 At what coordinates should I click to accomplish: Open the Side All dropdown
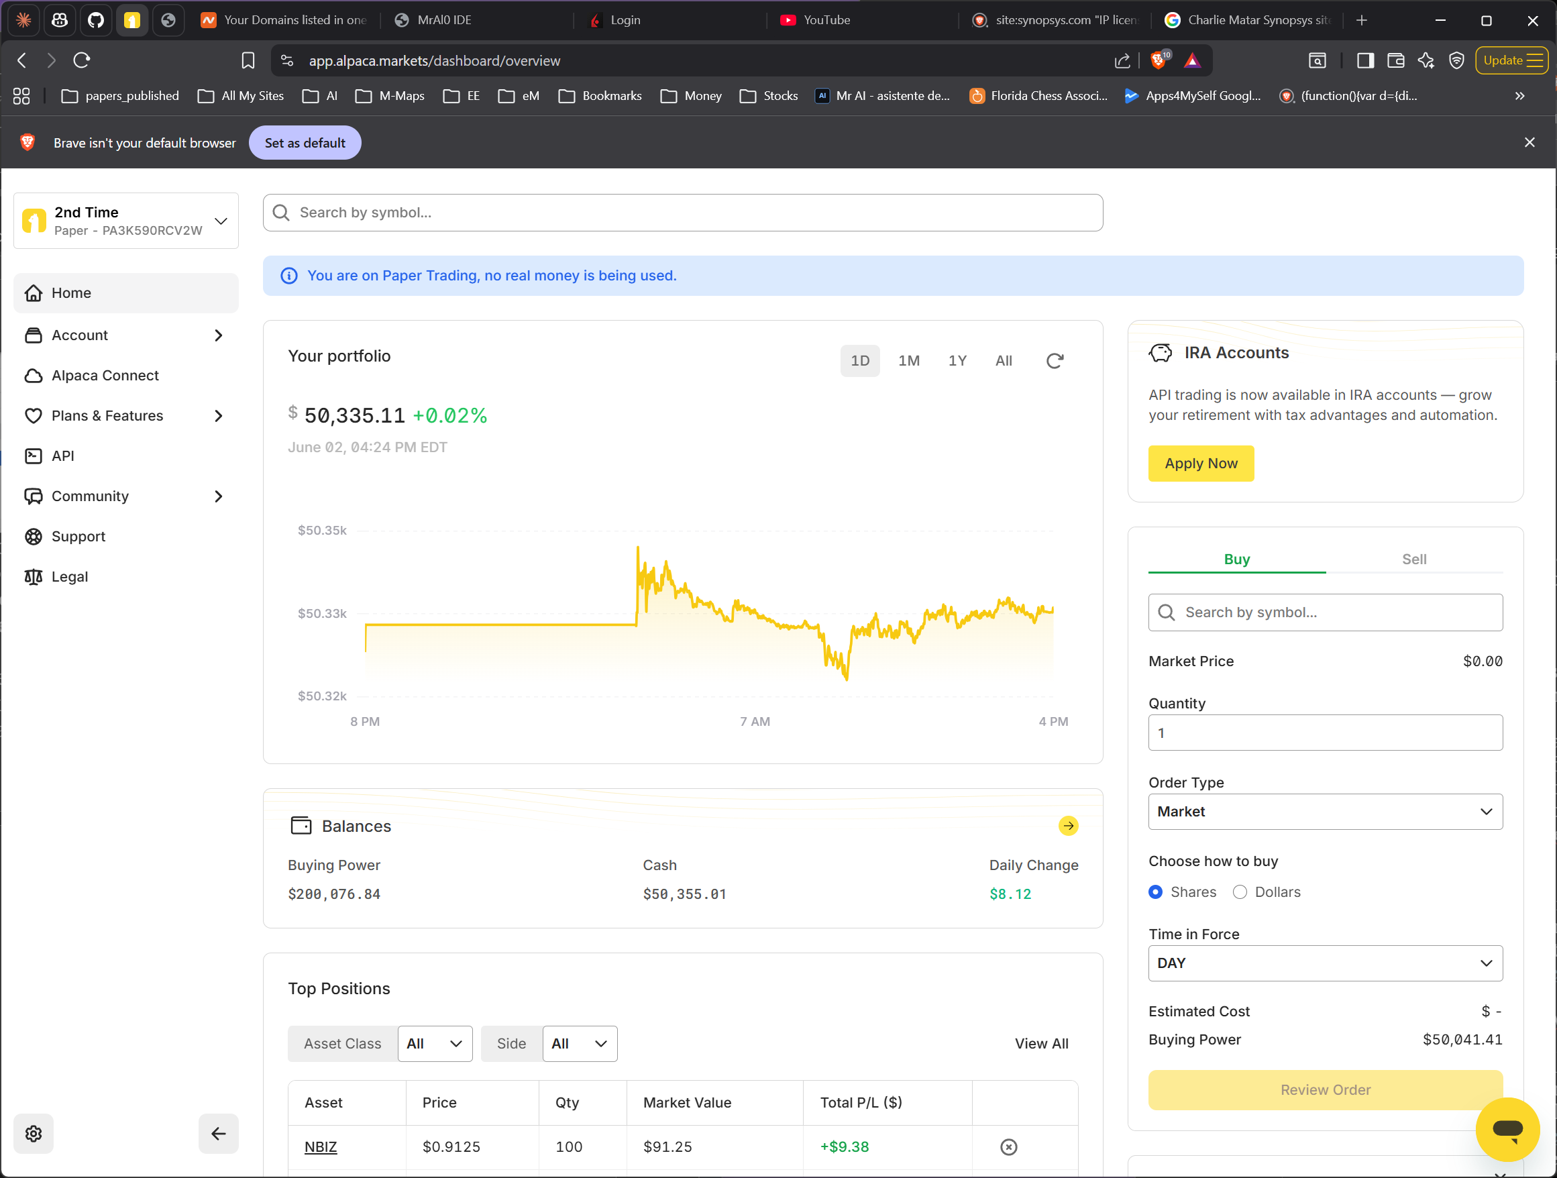(580, 1044)
